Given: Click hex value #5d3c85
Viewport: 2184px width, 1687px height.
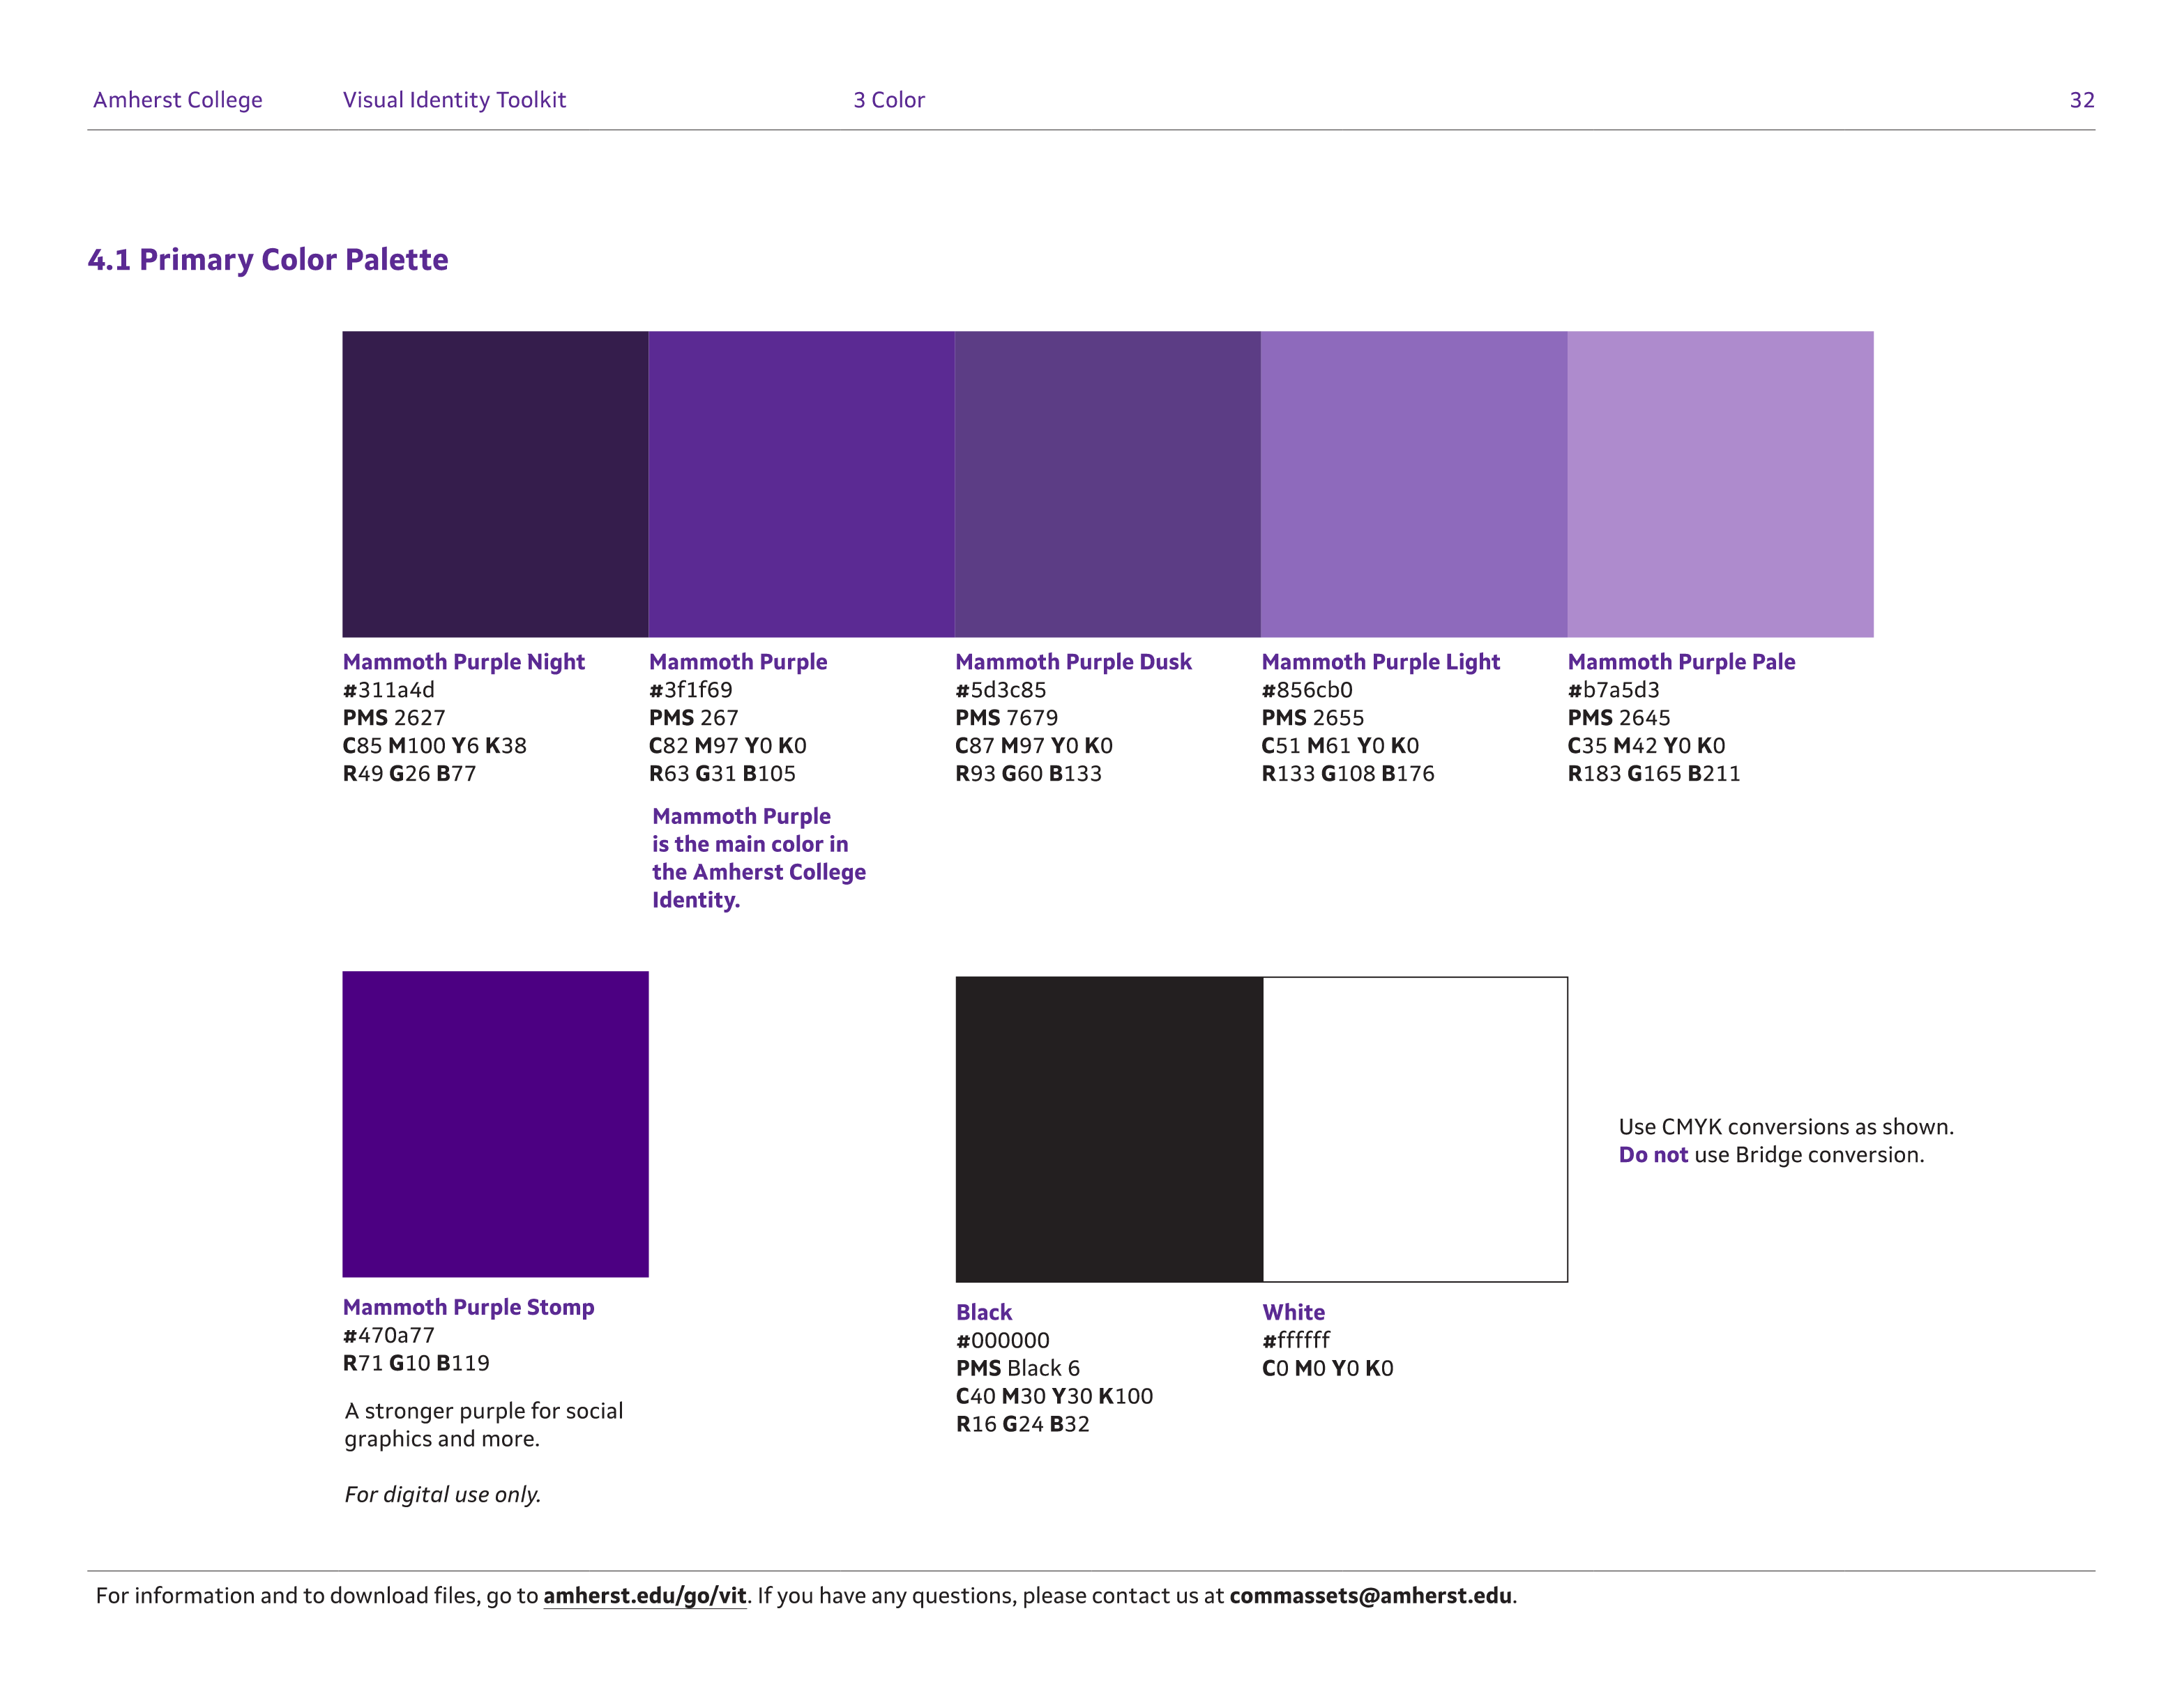Looking at the screenshot, I should [1001, 689].
